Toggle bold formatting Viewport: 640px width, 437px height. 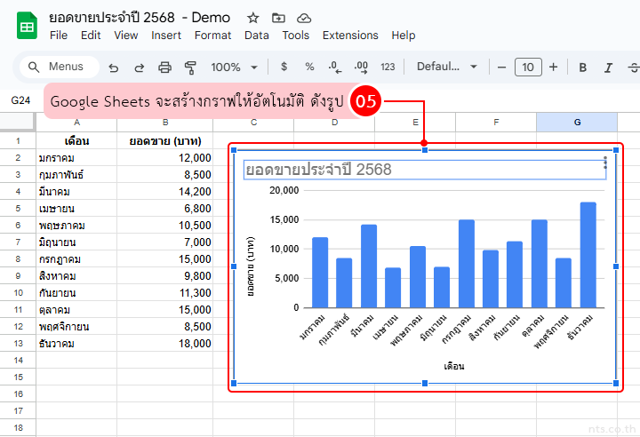click(x=583, y=68)
